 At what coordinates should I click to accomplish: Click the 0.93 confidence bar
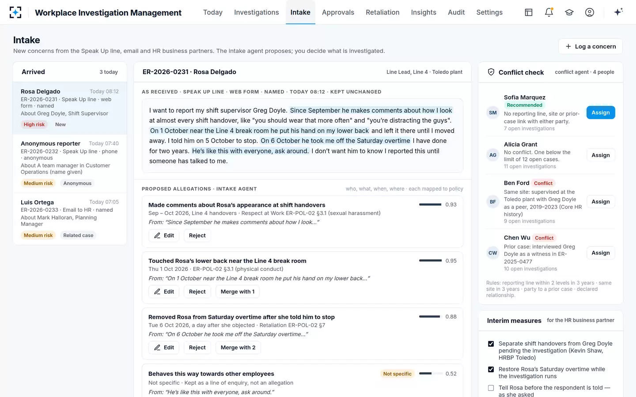click(x=431, y=204)
